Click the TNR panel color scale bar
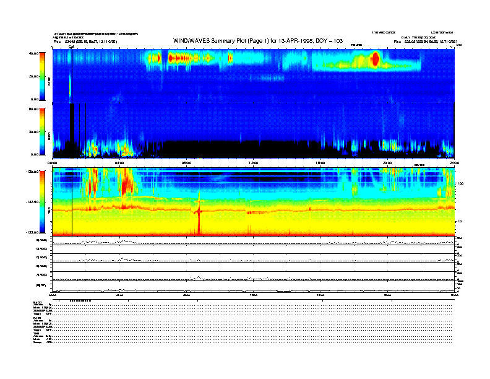490x379 pixels. point(42,202)
